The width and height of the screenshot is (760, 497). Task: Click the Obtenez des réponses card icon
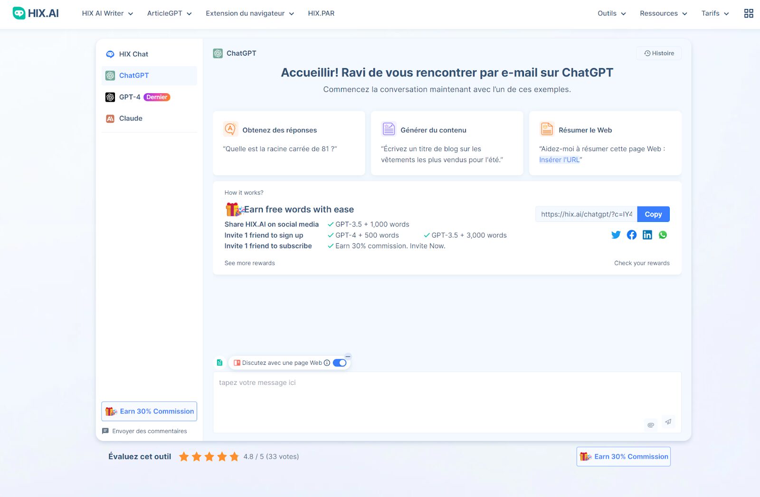230,129
